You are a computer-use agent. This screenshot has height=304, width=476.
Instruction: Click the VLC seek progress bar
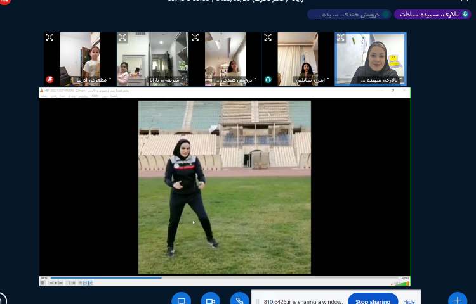(224, 278)
